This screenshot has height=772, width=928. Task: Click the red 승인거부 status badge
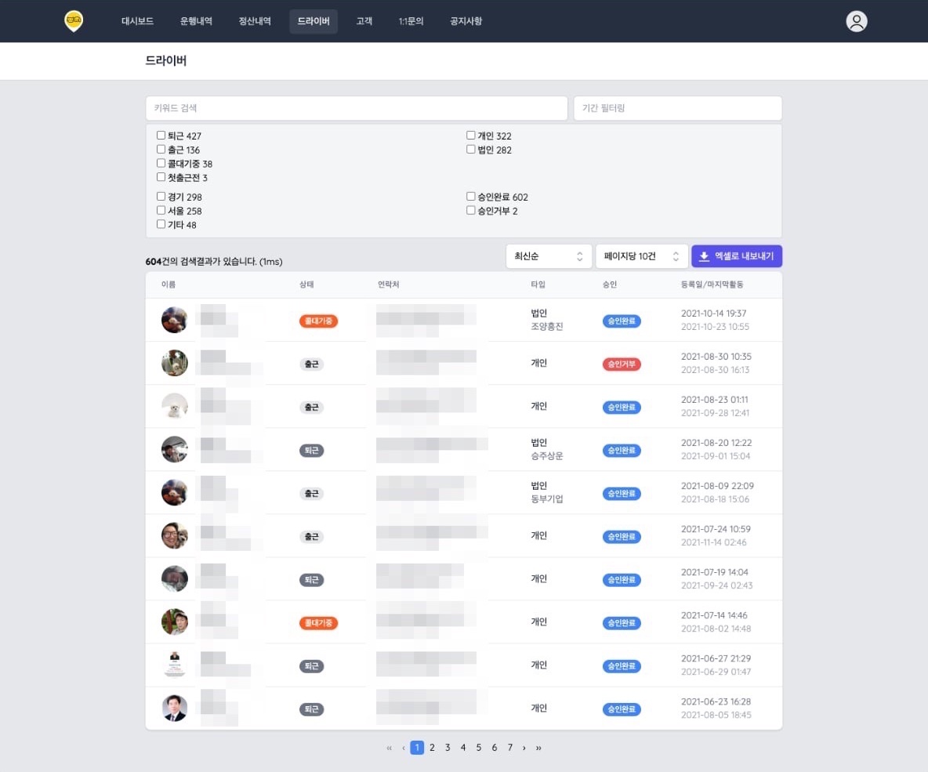click(622, 364)
